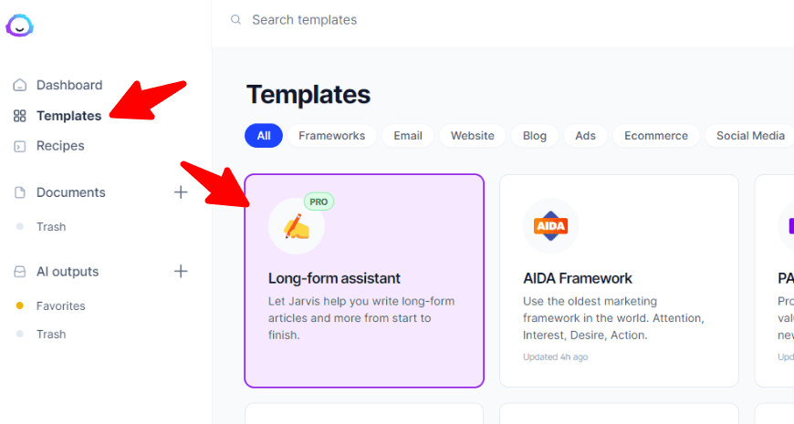Select the All filter pill
This screenshot has height=424, width=794.
tap(264, 136)
